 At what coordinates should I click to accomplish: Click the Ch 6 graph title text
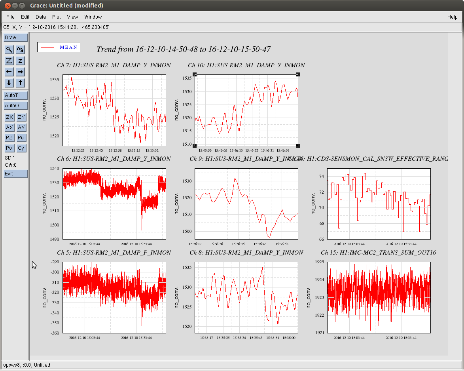coord(114,159)
